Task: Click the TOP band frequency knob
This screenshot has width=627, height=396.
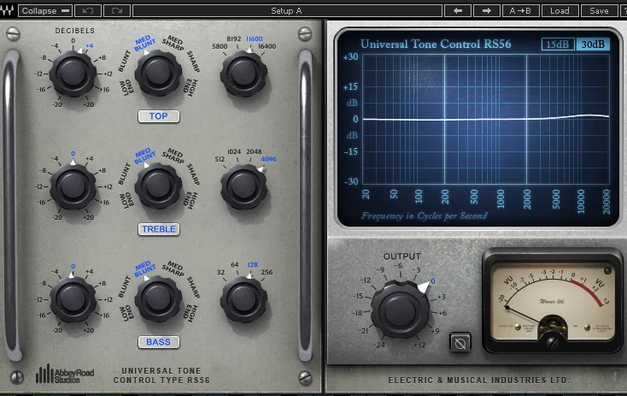Action: [243, 74]
